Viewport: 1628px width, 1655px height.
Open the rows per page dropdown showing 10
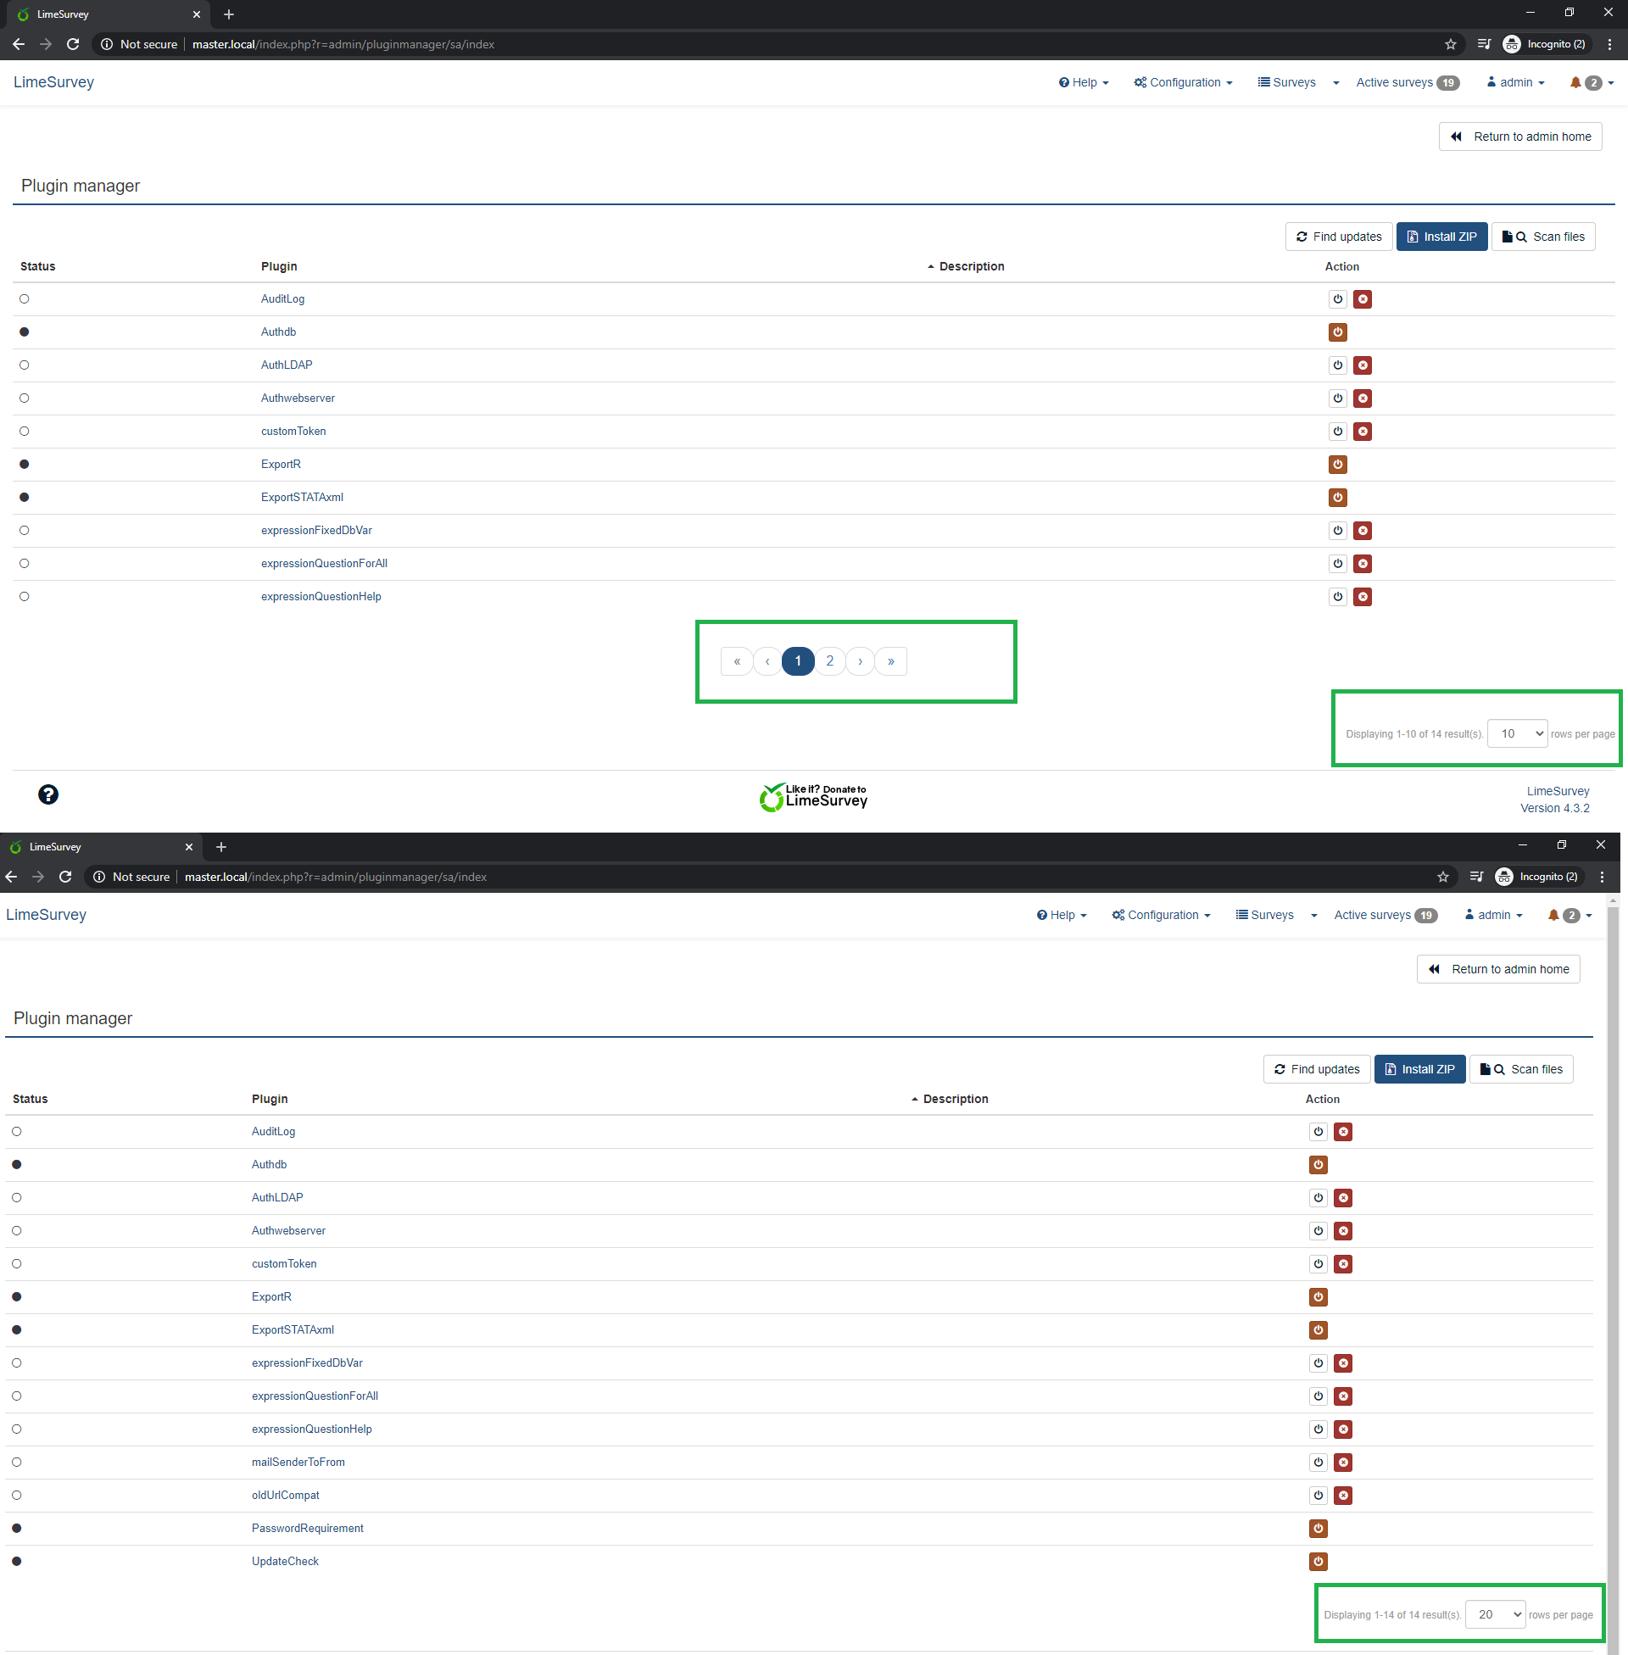1517,733
